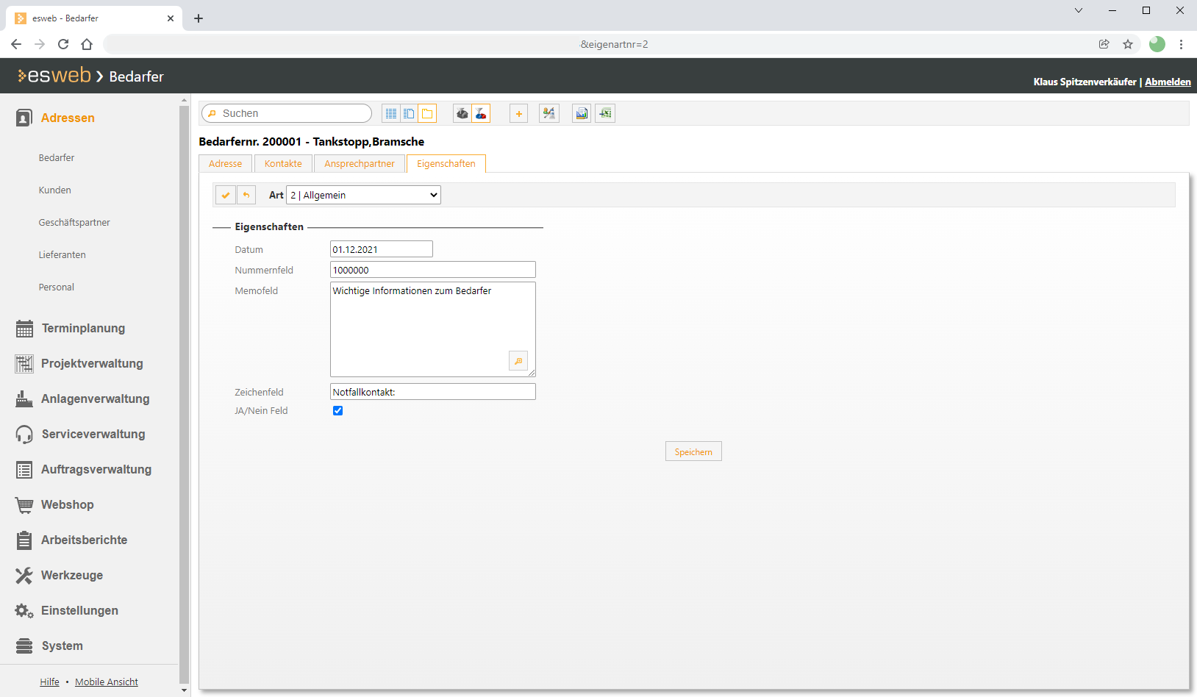Confirm with the orange checkmark icon
The width and height of the screenshot is (1197, 697).
pos(226,195)
